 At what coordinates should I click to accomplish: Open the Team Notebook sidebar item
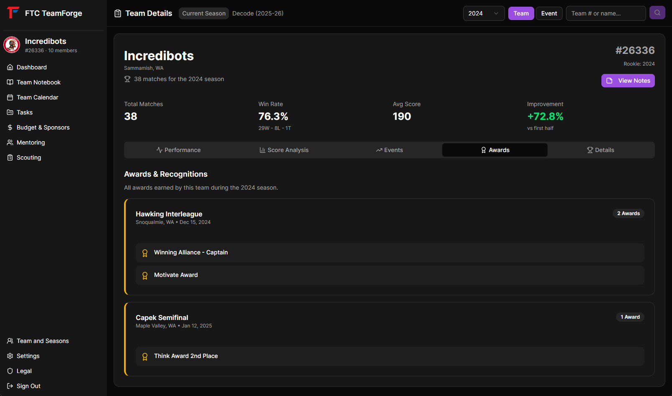tap(38, 82)
